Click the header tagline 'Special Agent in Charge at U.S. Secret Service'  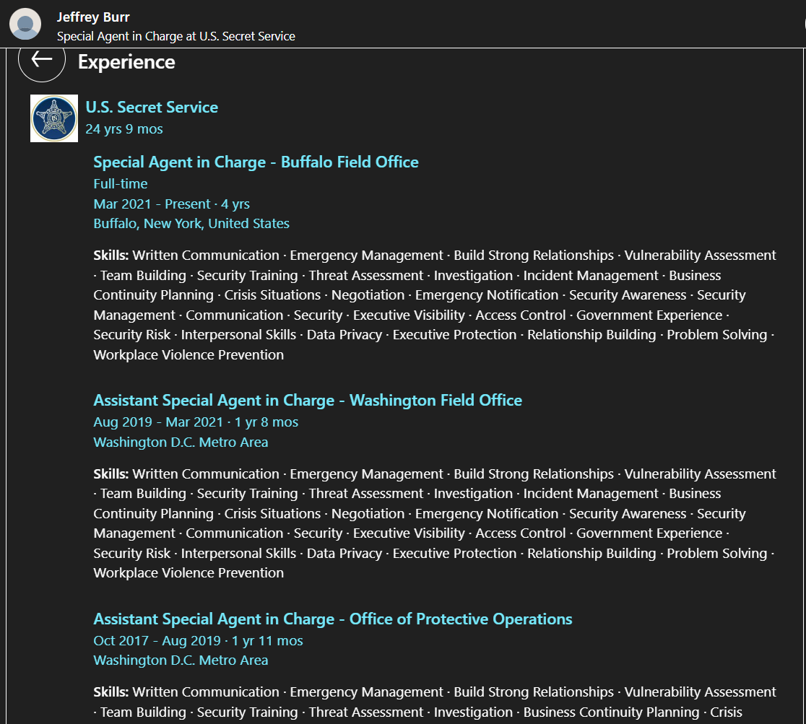pyautogui.click(x=175, y=37)
